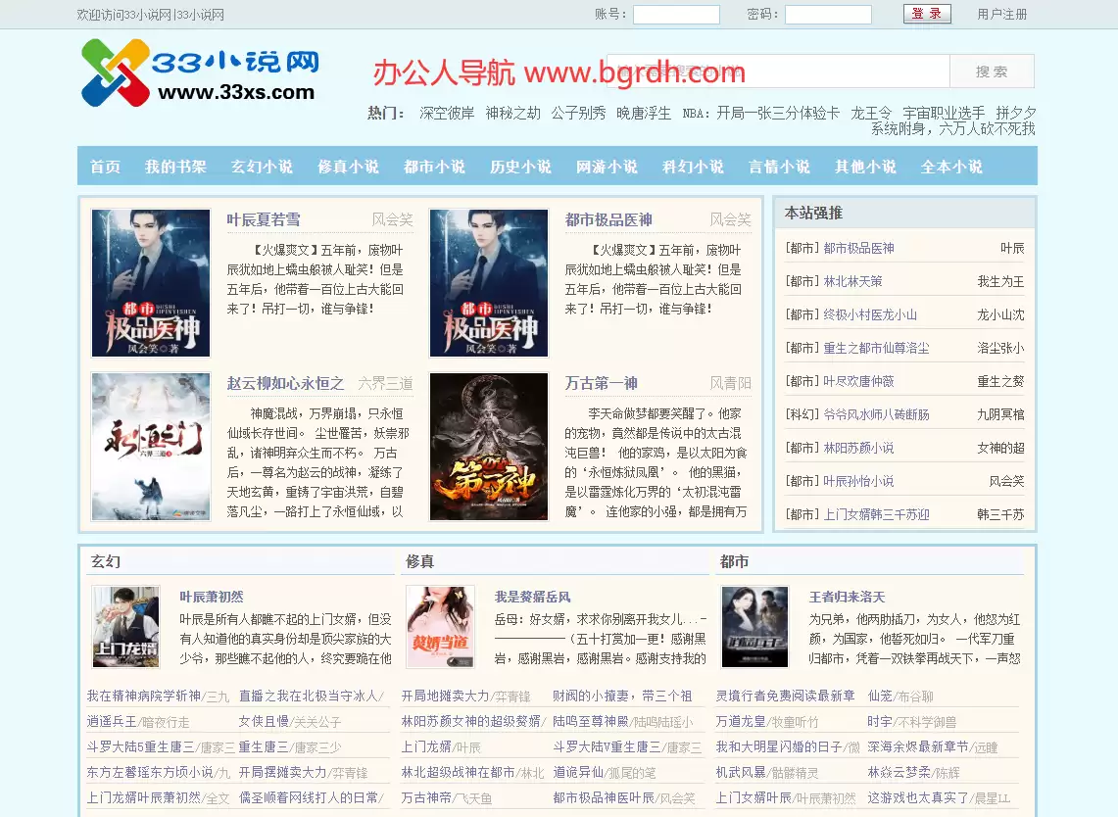Open hot keyword 深空彼岸
The height and width of the screenshot is (817, 1118).
(x=447, y=113)
